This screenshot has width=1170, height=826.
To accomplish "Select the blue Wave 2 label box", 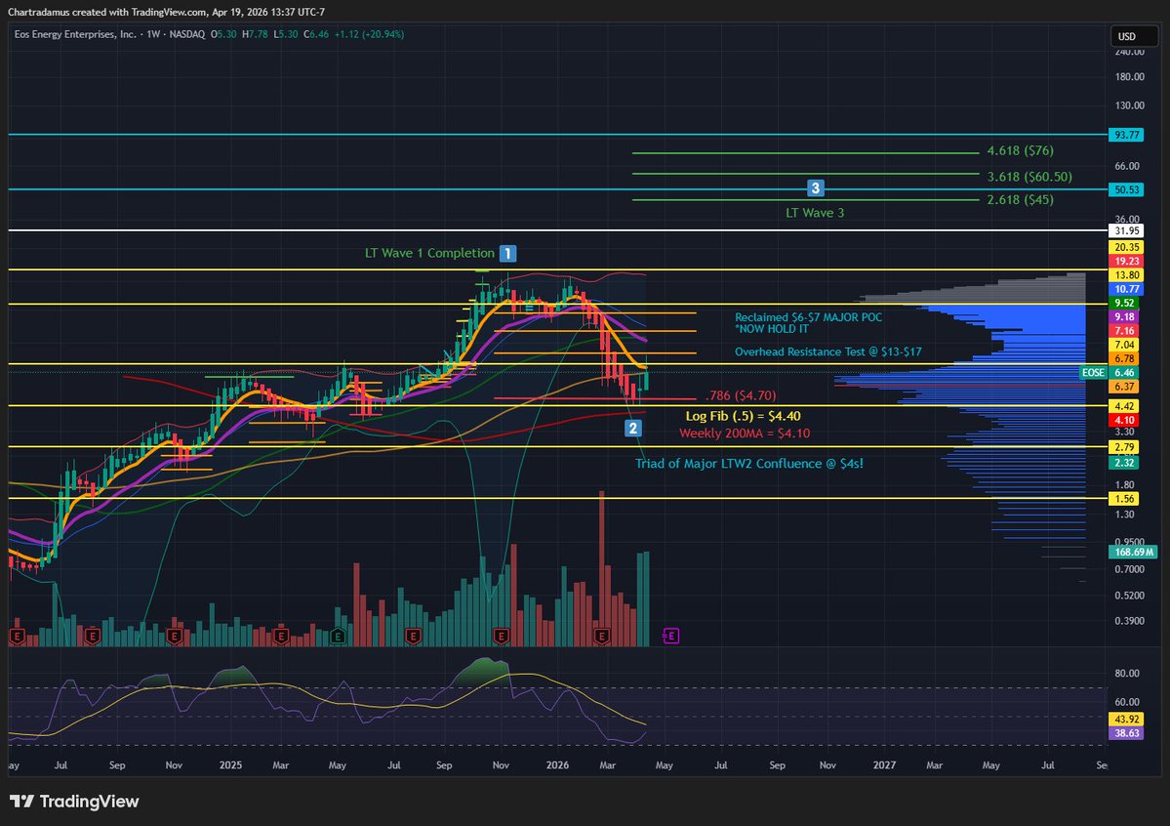I will click(x=632, y=428).
